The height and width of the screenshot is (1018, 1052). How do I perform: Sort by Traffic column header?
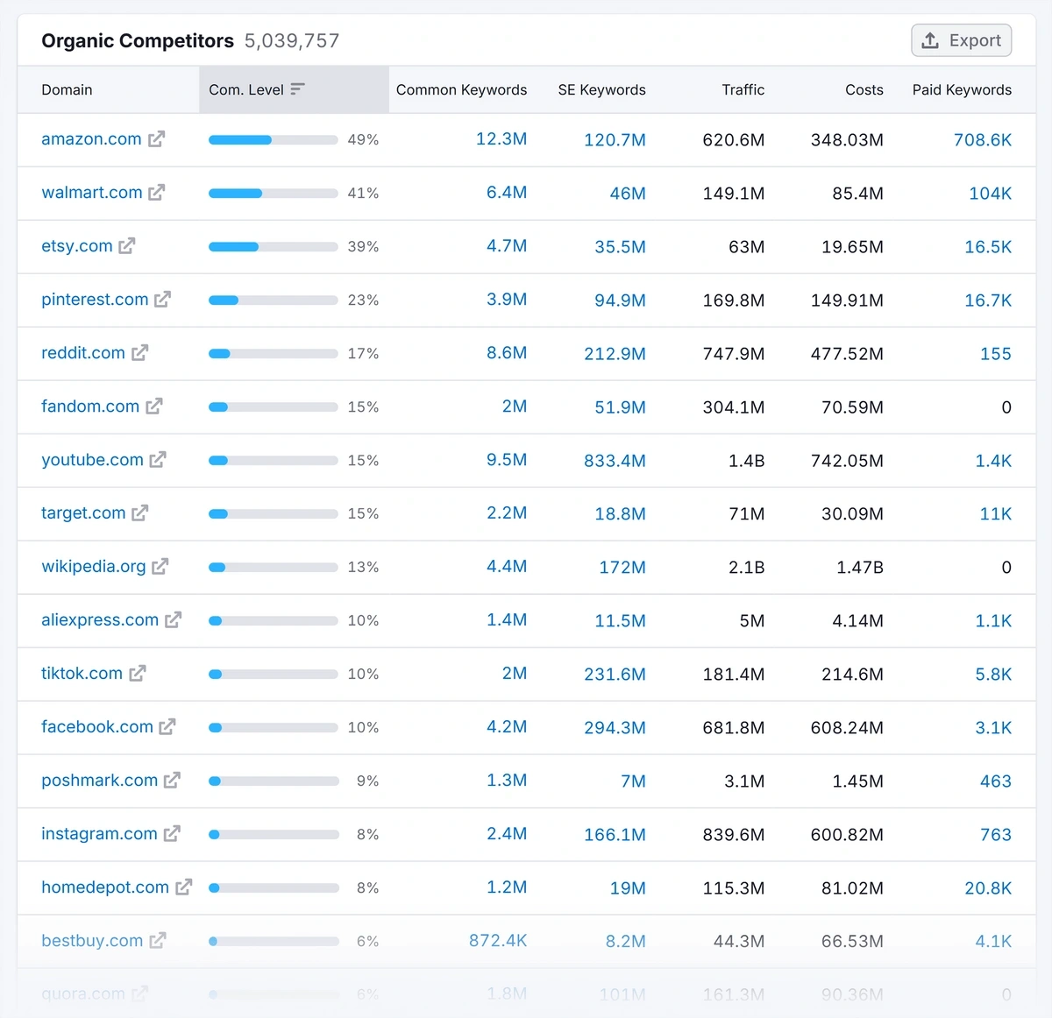point(743,89)
